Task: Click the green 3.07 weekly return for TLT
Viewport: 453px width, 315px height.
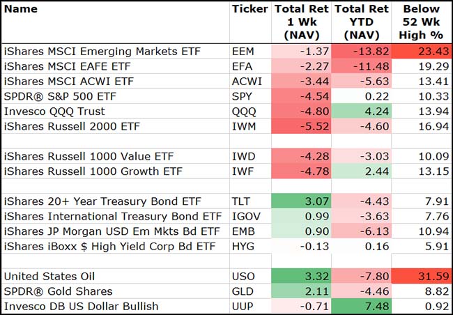Action: pos(301,201)
